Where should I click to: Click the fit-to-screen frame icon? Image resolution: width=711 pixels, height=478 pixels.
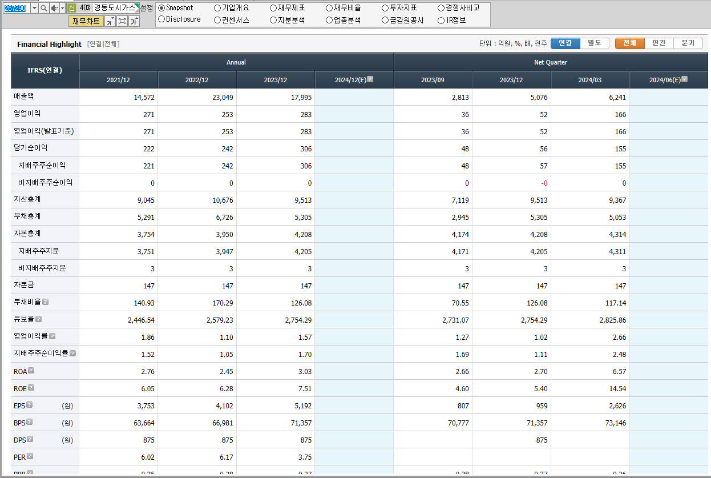(x=122, y=22)
